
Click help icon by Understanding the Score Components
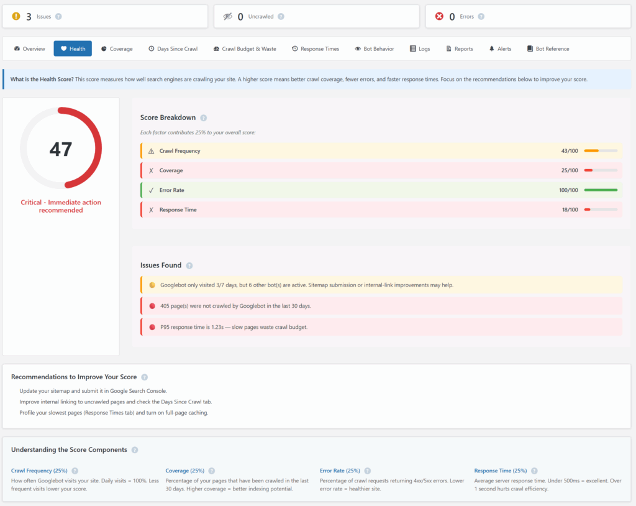pos(135,450)
